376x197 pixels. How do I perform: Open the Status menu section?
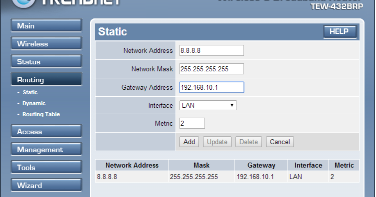point(46,61)
